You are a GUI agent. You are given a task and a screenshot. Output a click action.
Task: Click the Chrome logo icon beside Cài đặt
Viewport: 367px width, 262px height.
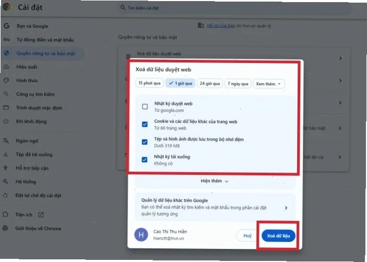click(6, 7)
